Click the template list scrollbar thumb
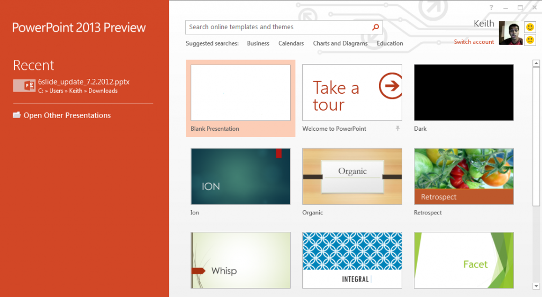 coord(536,137)
